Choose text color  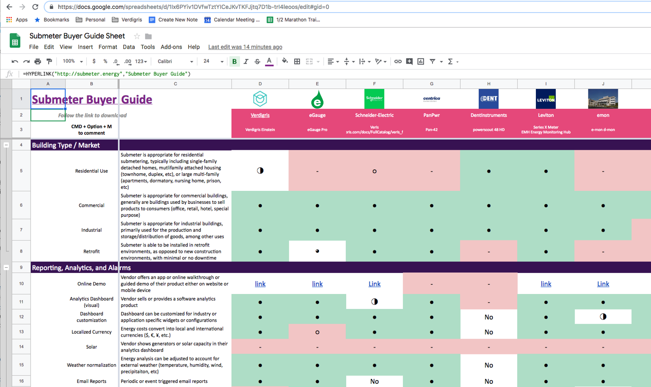pyautogui.click(x=269, y=61)
